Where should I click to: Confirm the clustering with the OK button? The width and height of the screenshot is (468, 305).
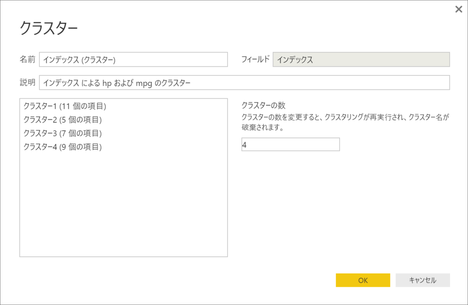pyautogui.click(x=363, y=280)
